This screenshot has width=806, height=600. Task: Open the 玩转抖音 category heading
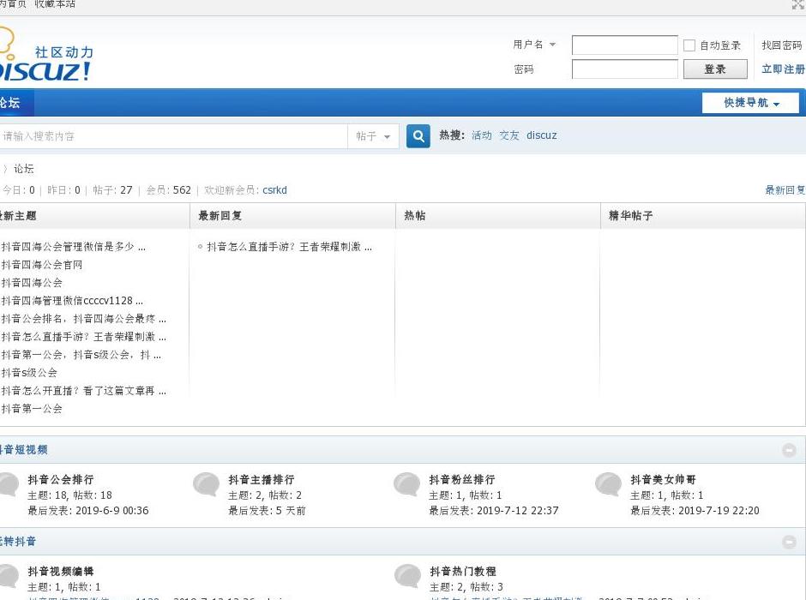[x=18, y=542]
